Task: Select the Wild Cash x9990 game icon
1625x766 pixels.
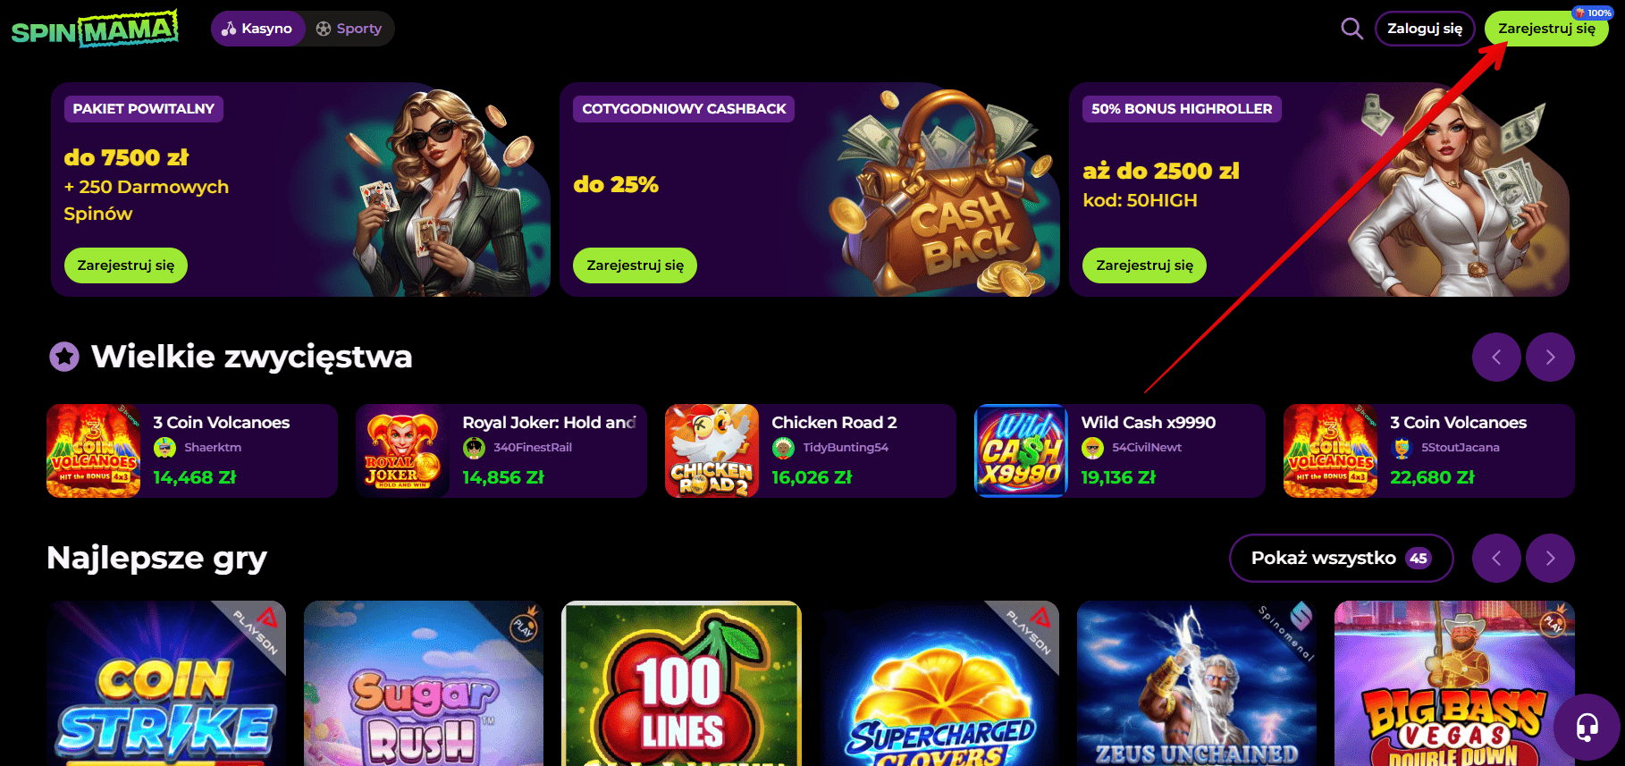Action: [x=1021, y=450]
